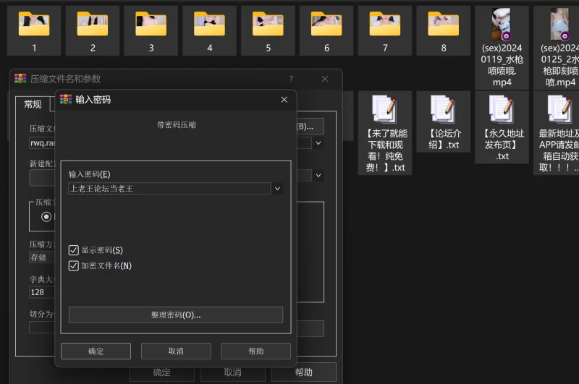Screen dimensions: 579x384
Task: Close the 输入密码 dialog
Action: click(x=284, y=100)
